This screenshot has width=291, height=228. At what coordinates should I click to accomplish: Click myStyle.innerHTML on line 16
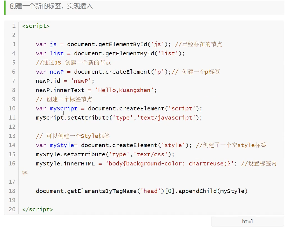(x=65, y=163)
